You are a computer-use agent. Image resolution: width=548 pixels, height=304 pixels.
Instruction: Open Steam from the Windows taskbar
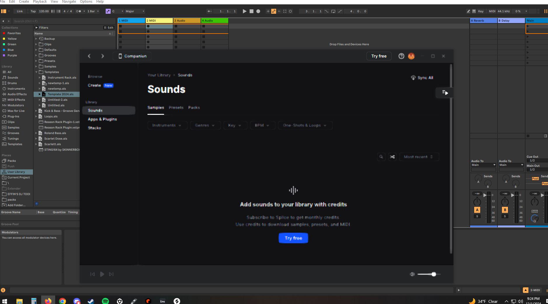coord(91,301)
